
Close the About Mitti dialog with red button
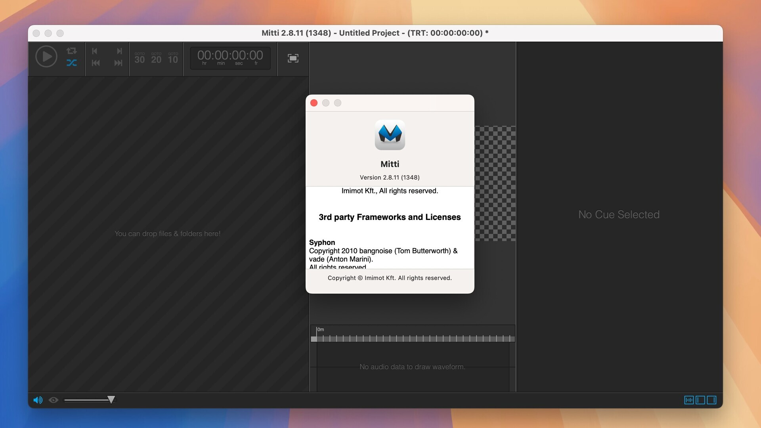click(x=314, y=103)
